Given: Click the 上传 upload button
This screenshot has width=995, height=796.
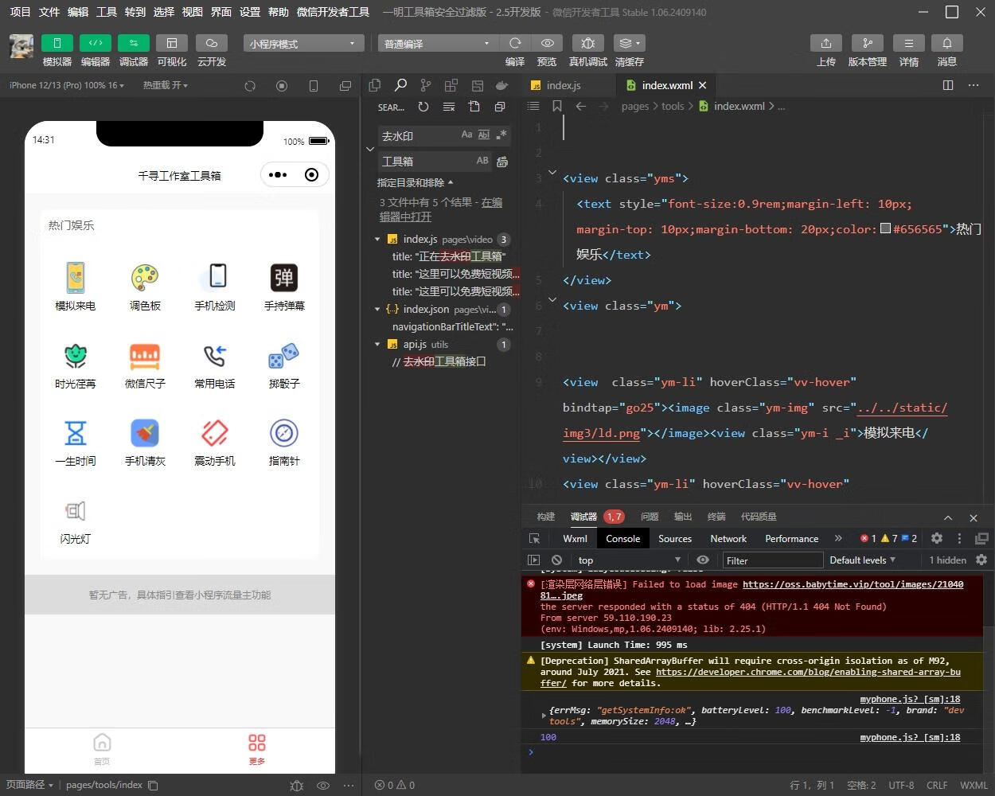Looking at the screenshot, I should pos(826,43).
